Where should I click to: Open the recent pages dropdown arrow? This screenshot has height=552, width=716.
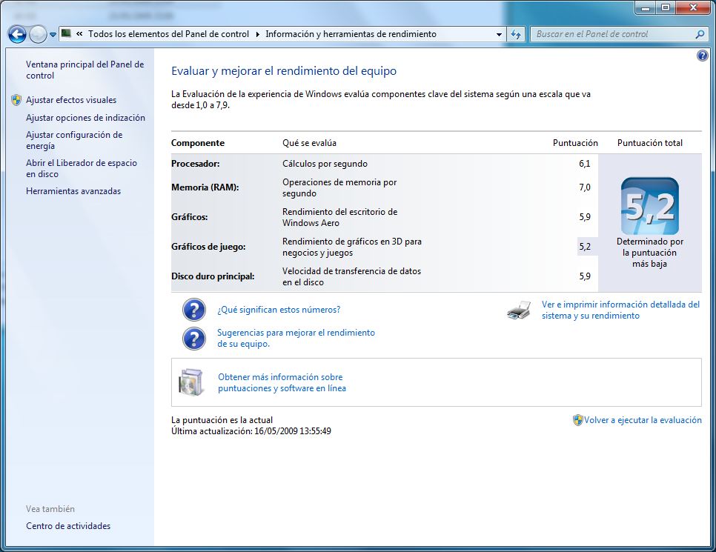click(x=53, y=35)
